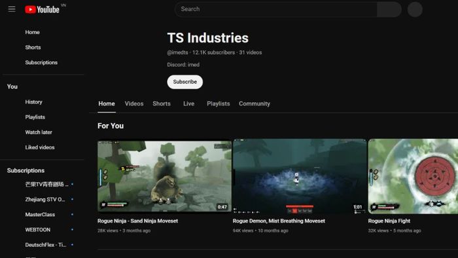Click the TS Industries channel name
Viewport: 458px width, 258px height.
pyautogui.click(x=207, y=38)
